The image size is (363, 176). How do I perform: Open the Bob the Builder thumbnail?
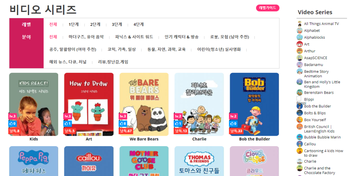point(254,104)
